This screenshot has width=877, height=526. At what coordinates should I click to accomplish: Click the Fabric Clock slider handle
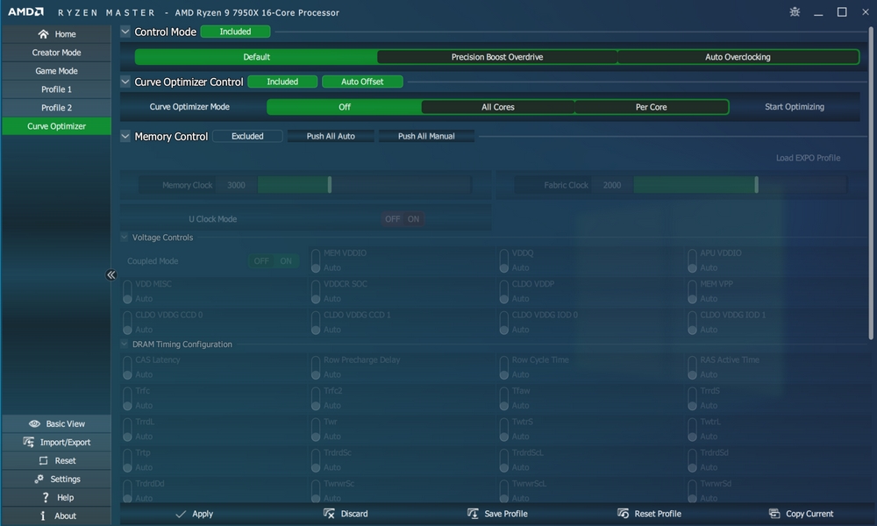756,185
